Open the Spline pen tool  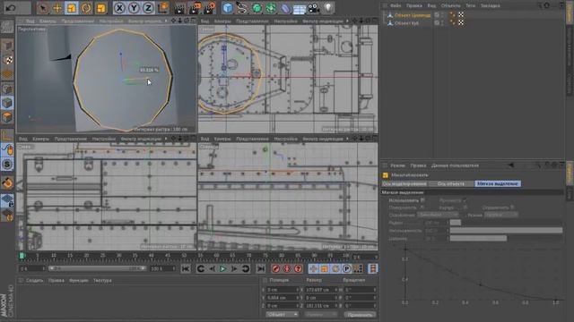(241, 8)
